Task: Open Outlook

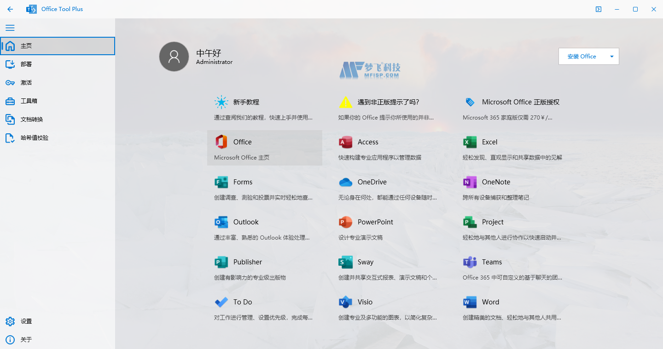Action: [x=245, y=222]
